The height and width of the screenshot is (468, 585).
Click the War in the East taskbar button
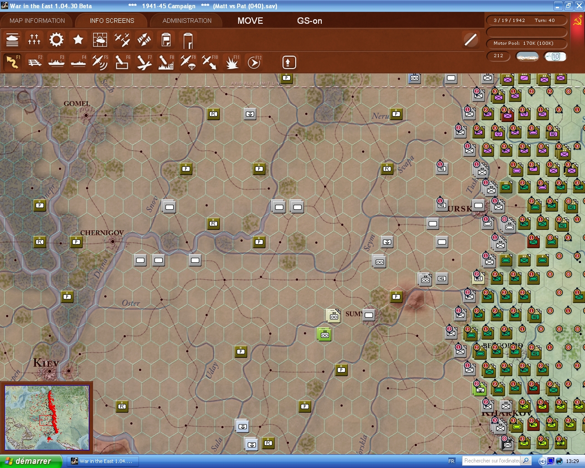[x=102, y=461]
